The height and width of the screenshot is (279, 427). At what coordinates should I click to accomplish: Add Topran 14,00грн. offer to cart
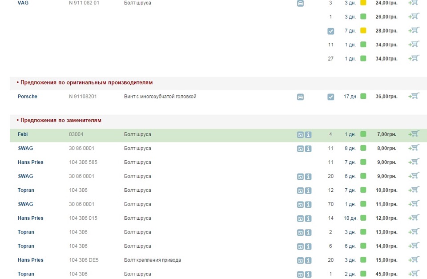click(414, 246)
